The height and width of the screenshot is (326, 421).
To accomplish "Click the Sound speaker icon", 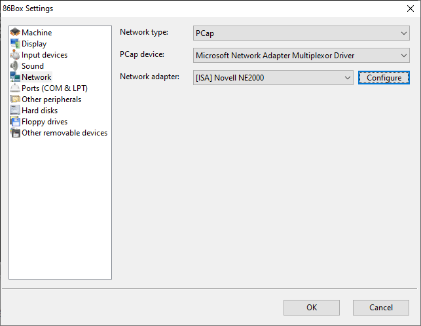I will [x=15, y=66].
